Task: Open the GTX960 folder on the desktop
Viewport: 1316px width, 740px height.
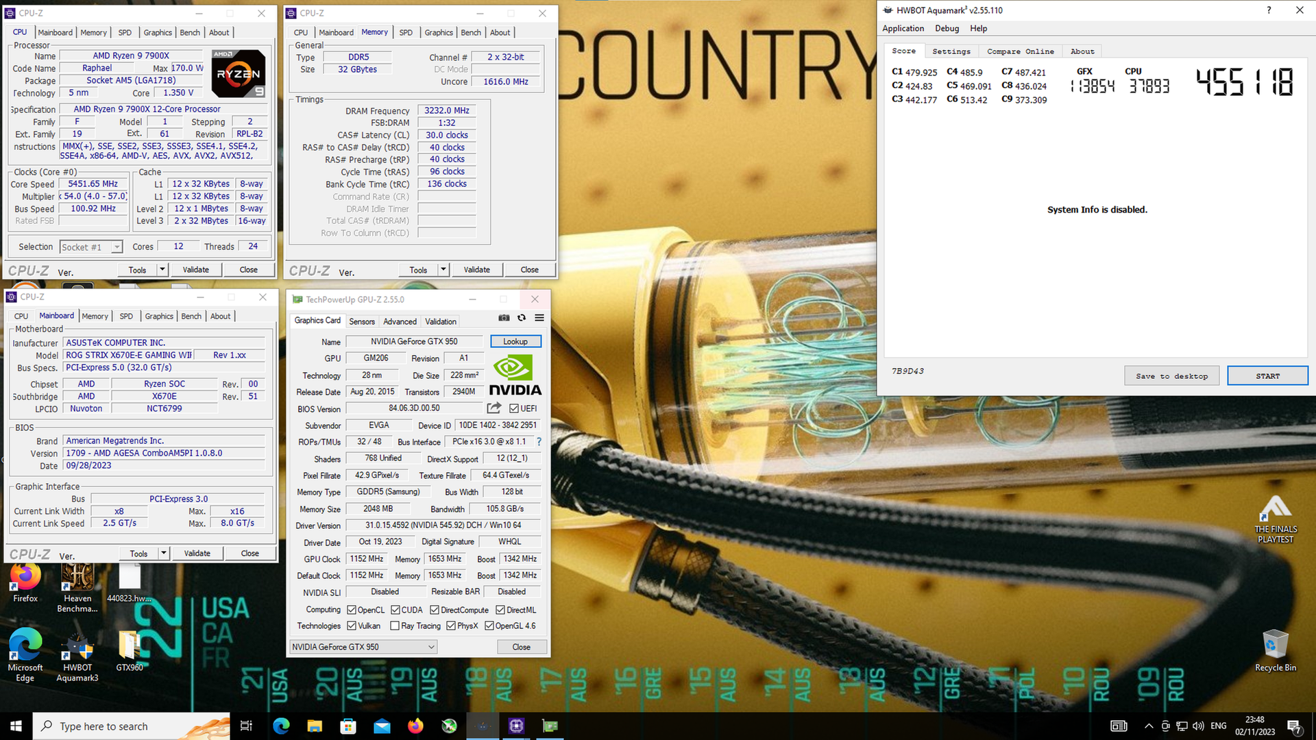Action: tap(129, 651)
